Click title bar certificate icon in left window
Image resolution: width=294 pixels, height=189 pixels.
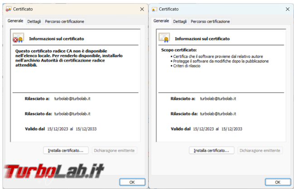(9, 9)
